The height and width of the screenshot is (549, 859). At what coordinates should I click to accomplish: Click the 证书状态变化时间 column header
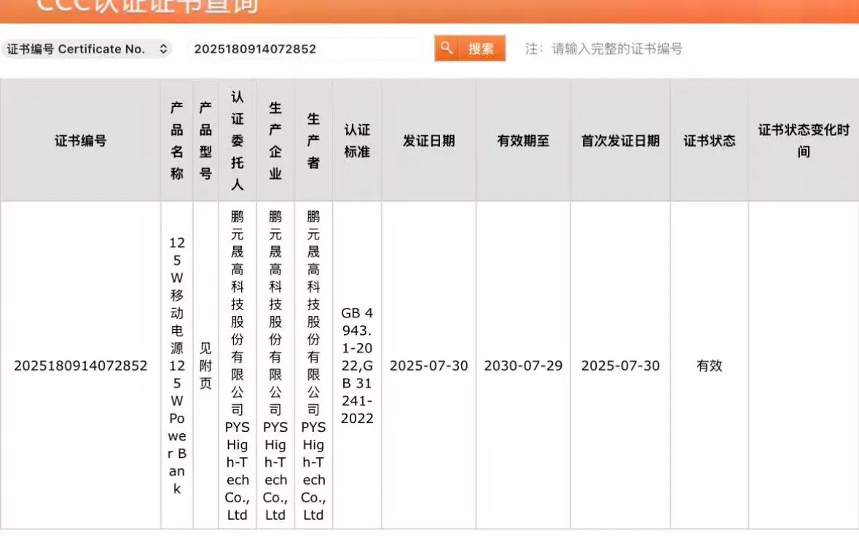coord(803,141)
